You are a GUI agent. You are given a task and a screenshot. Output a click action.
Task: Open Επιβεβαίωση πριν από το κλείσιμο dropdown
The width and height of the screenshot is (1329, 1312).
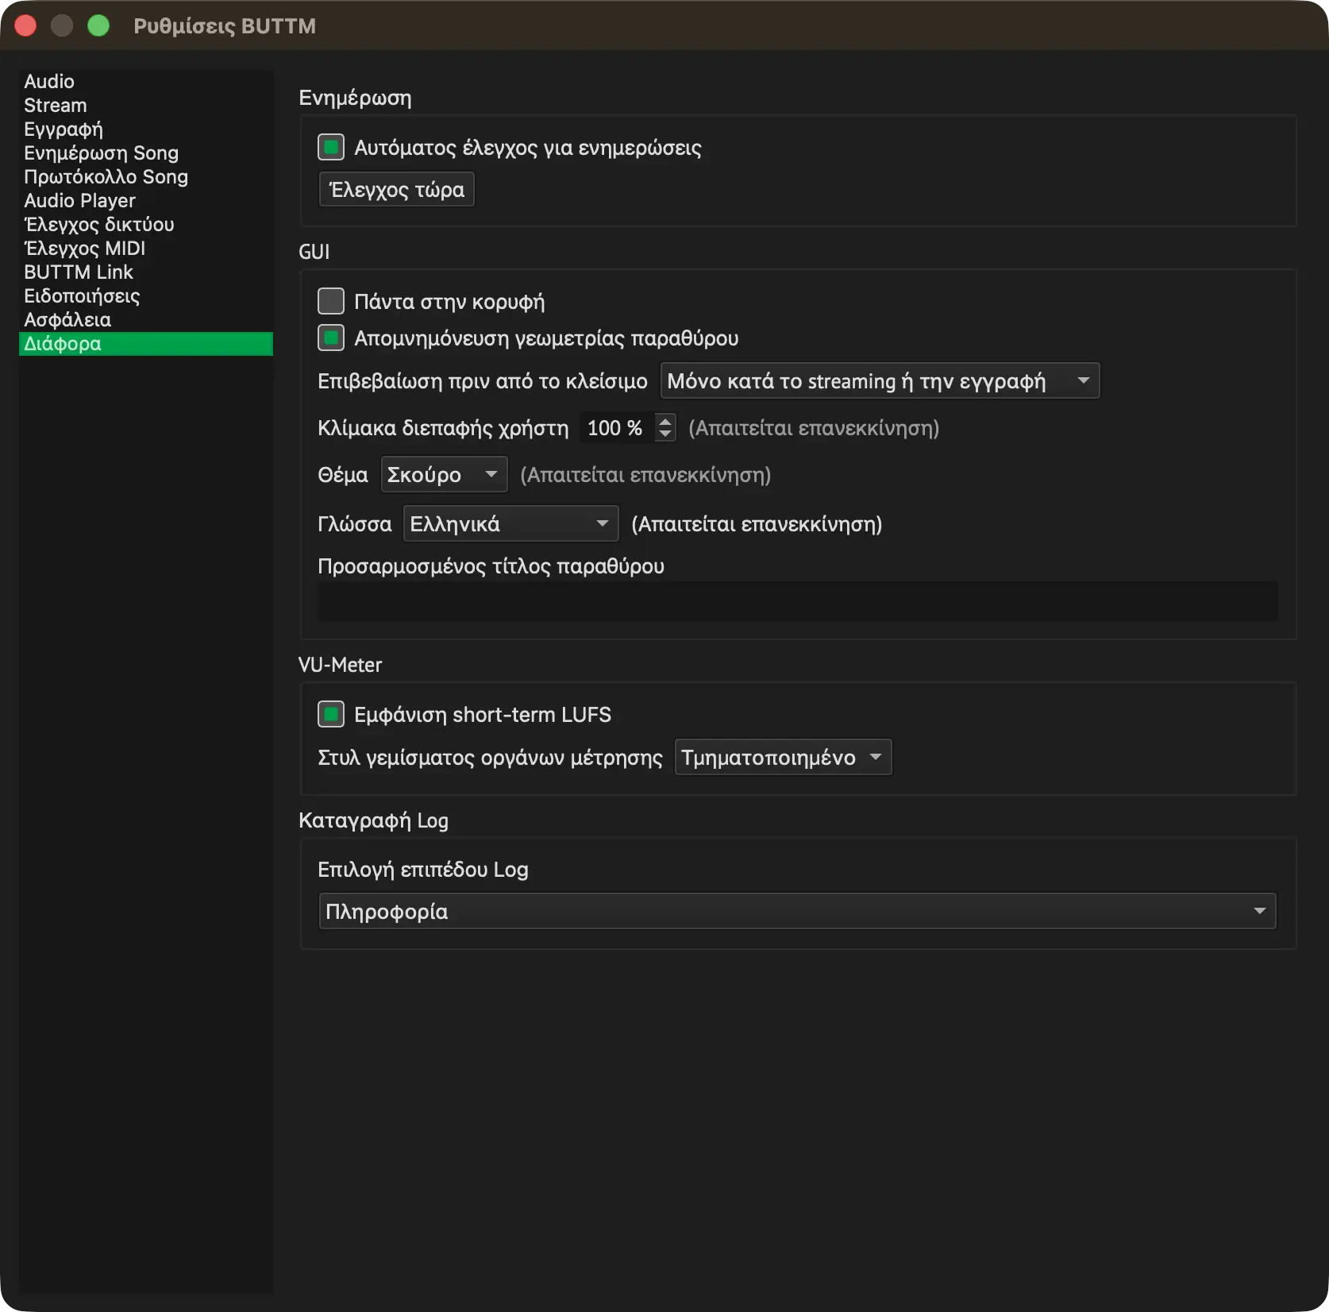point(880,381)
